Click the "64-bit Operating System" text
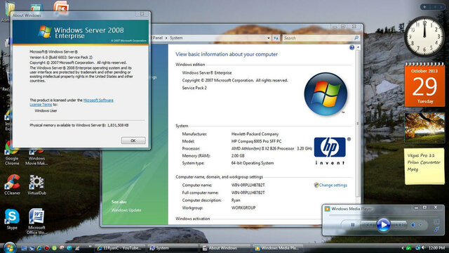This screenshot has width=449, height=253. click(x=253, y=163)
